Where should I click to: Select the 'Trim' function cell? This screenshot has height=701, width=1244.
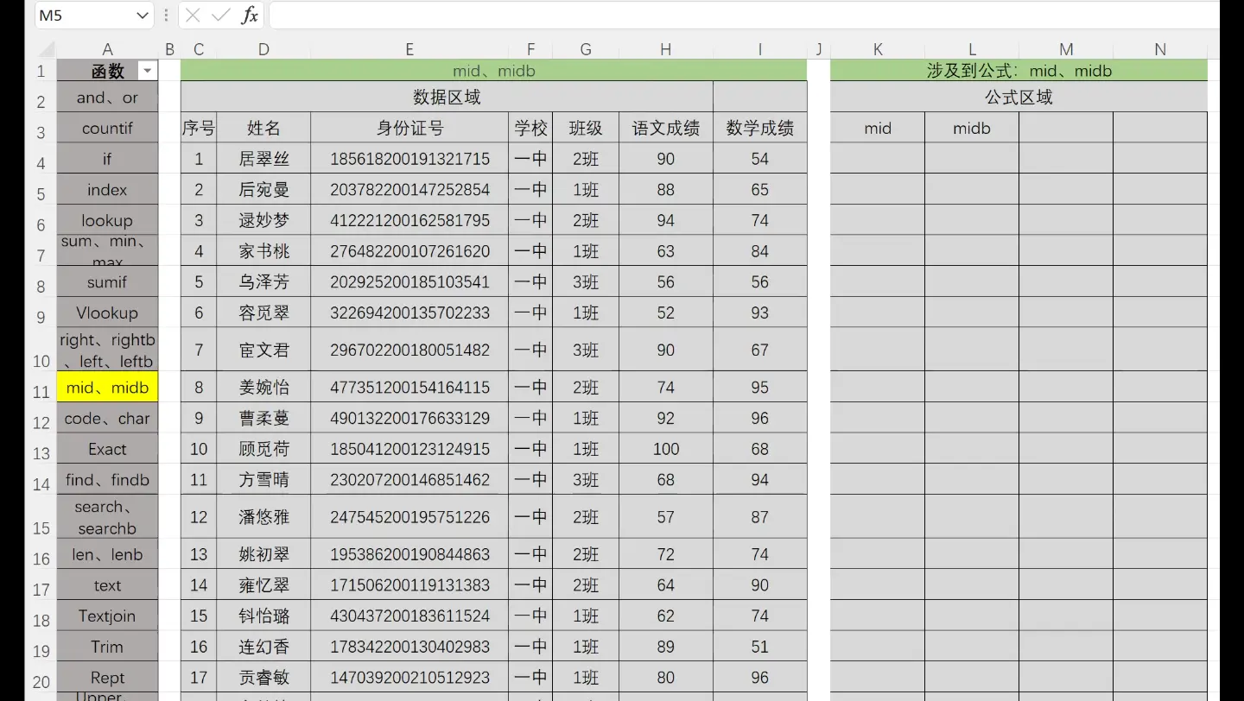107,647
